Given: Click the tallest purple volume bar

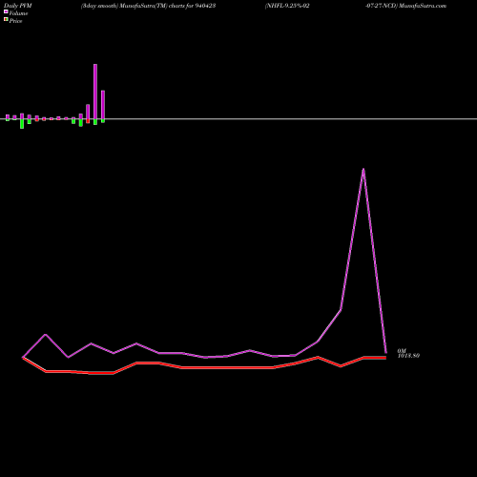Looking at the screenshot, I should point(95,92).
